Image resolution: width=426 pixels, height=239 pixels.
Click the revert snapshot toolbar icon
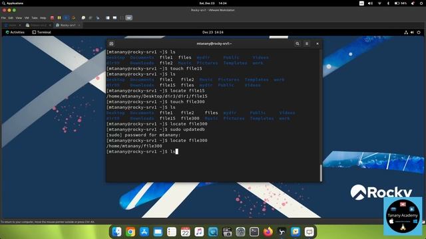pyautogui.click(x=91, y=18)
